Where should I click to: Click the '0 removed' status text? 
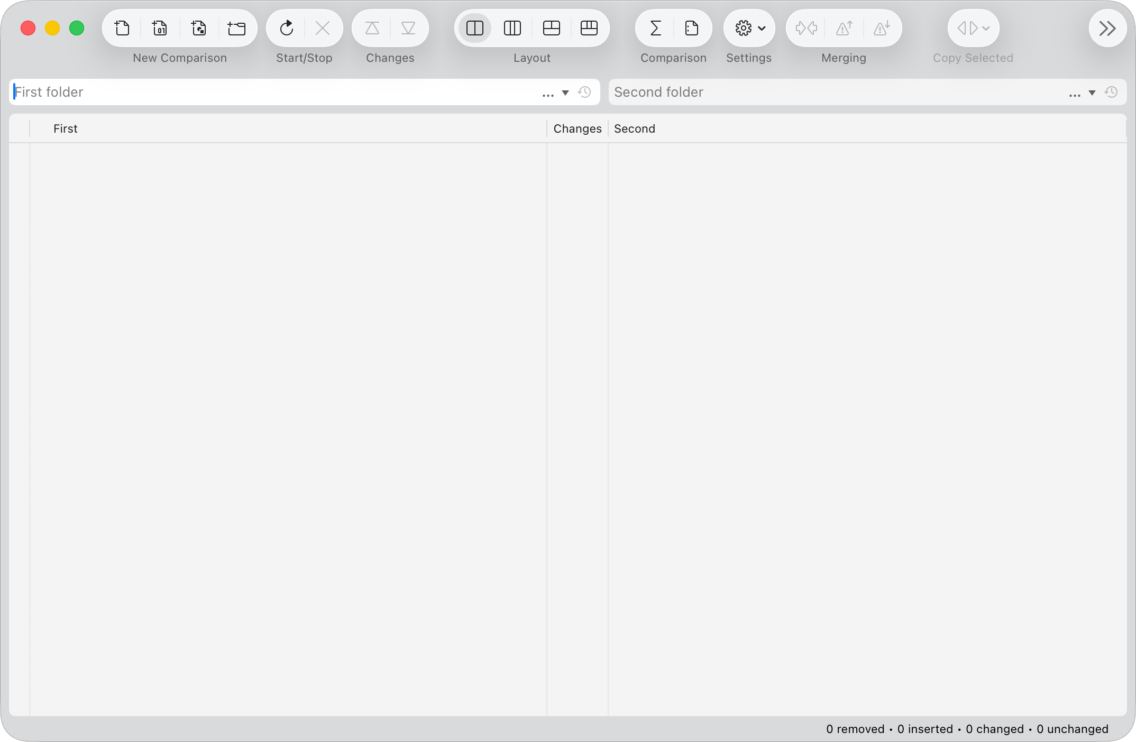click(x=855, y=729)
